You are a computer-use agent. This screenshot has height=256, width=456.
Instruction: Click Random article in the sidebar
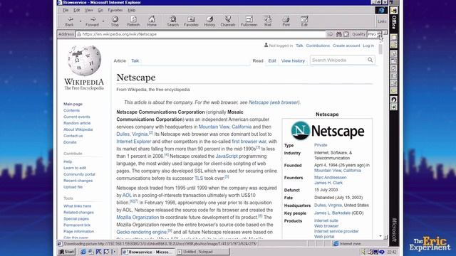[x=77, y=123]
